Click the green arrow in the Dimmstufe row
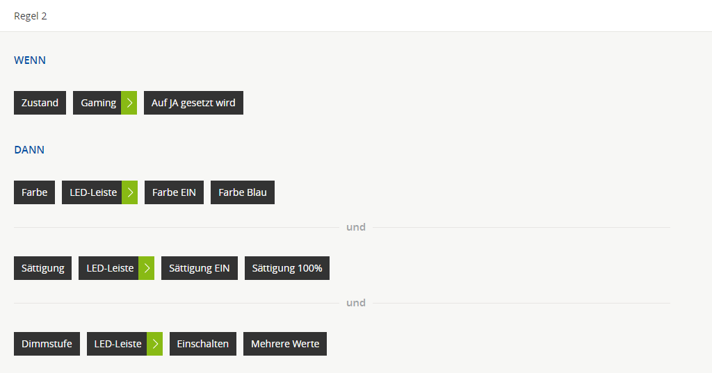 [x=155, y=344]
